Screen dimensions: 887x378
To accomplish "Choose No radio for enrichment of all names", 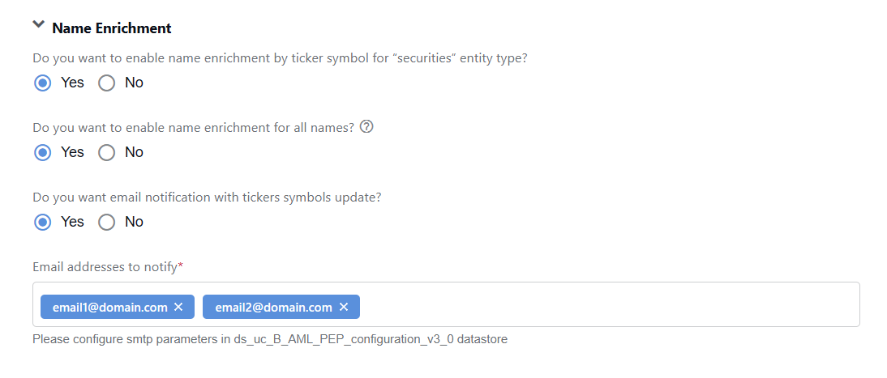I will pos(106,152).
